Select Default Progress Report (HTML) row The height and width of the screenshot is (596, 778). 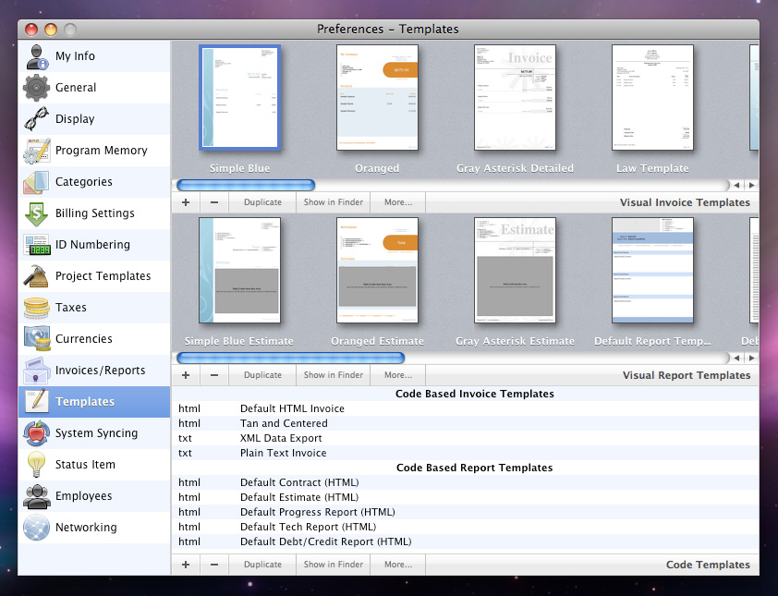pyautogui.click(x=465, y=512)
